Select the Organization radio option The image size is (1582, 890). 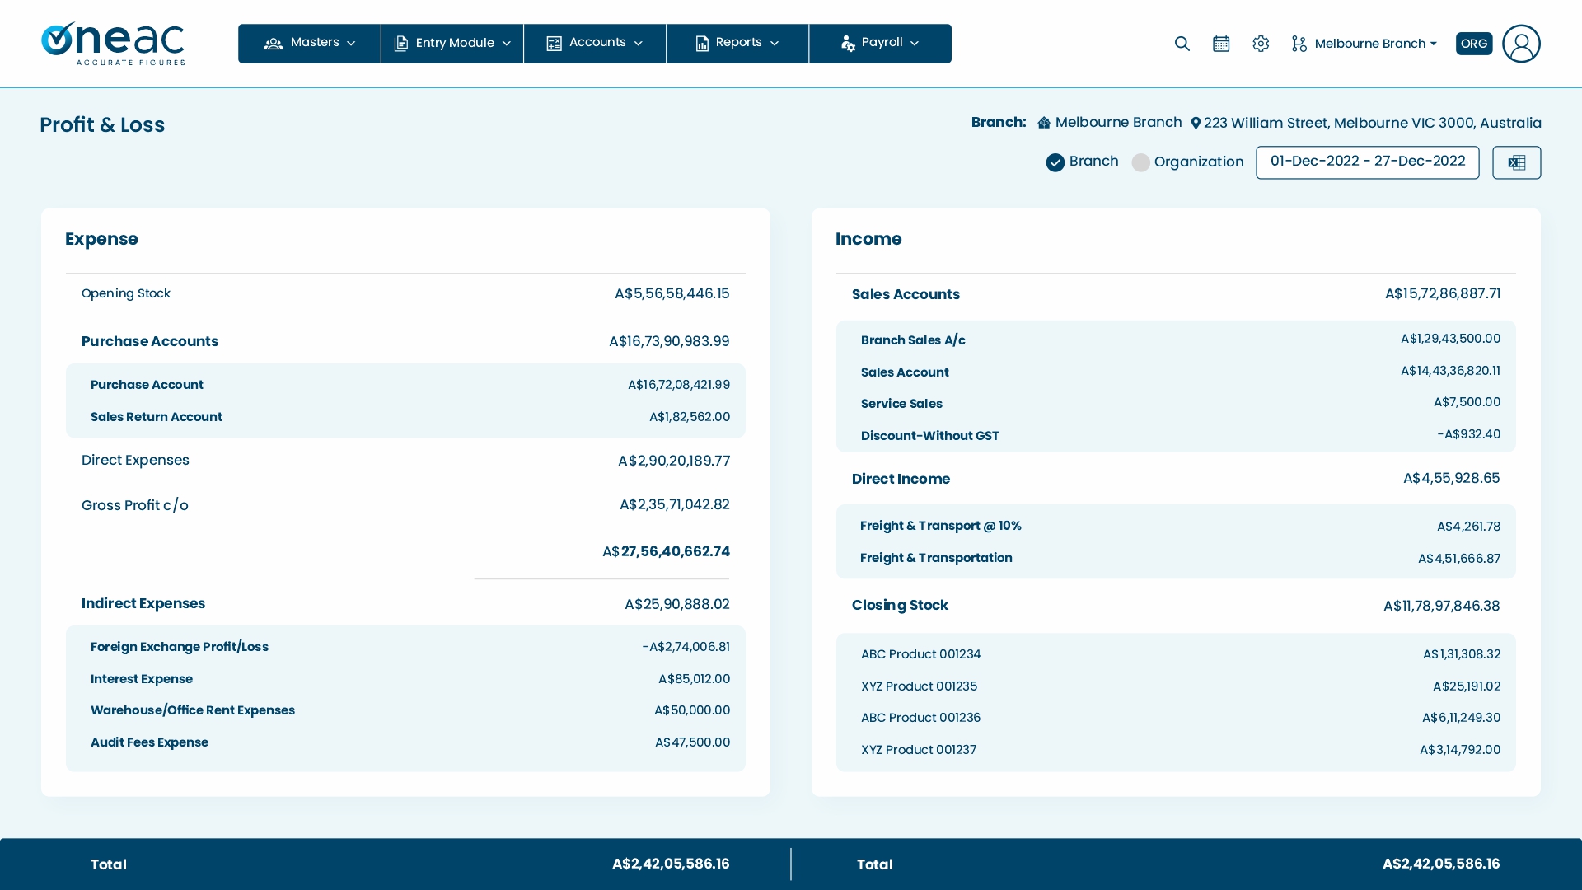1140,162
